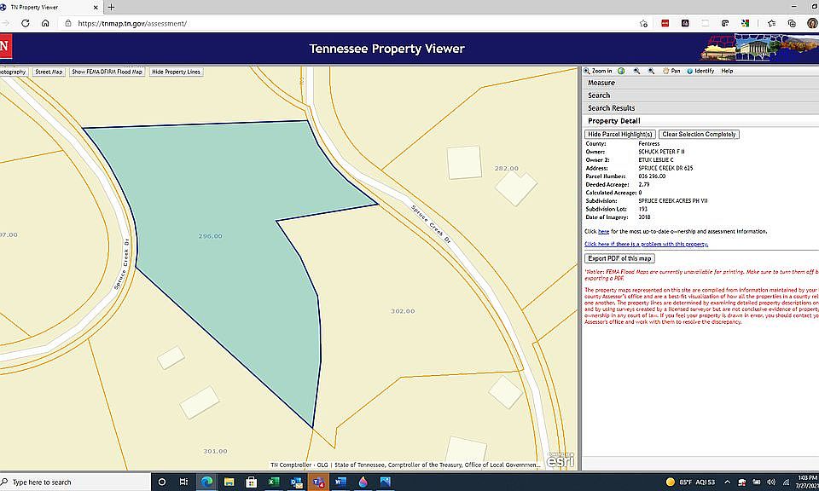Screen dimensions: 819x491
Task: View site information lock icon
Action: click(68, 24)
